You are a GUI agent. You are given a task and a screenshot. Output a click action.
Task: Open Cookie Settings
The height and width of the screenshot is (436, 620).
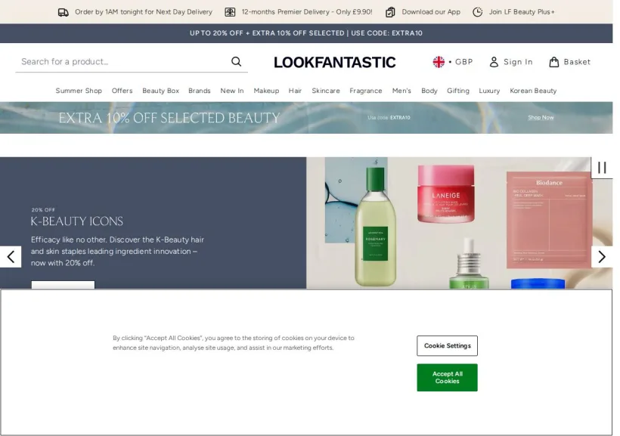[x=447, y=346]
